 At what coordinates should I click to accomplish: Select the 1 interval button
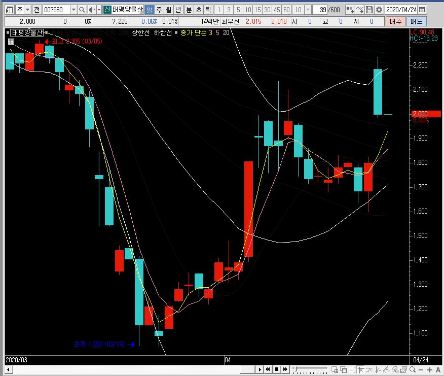(x=219, y=10)
